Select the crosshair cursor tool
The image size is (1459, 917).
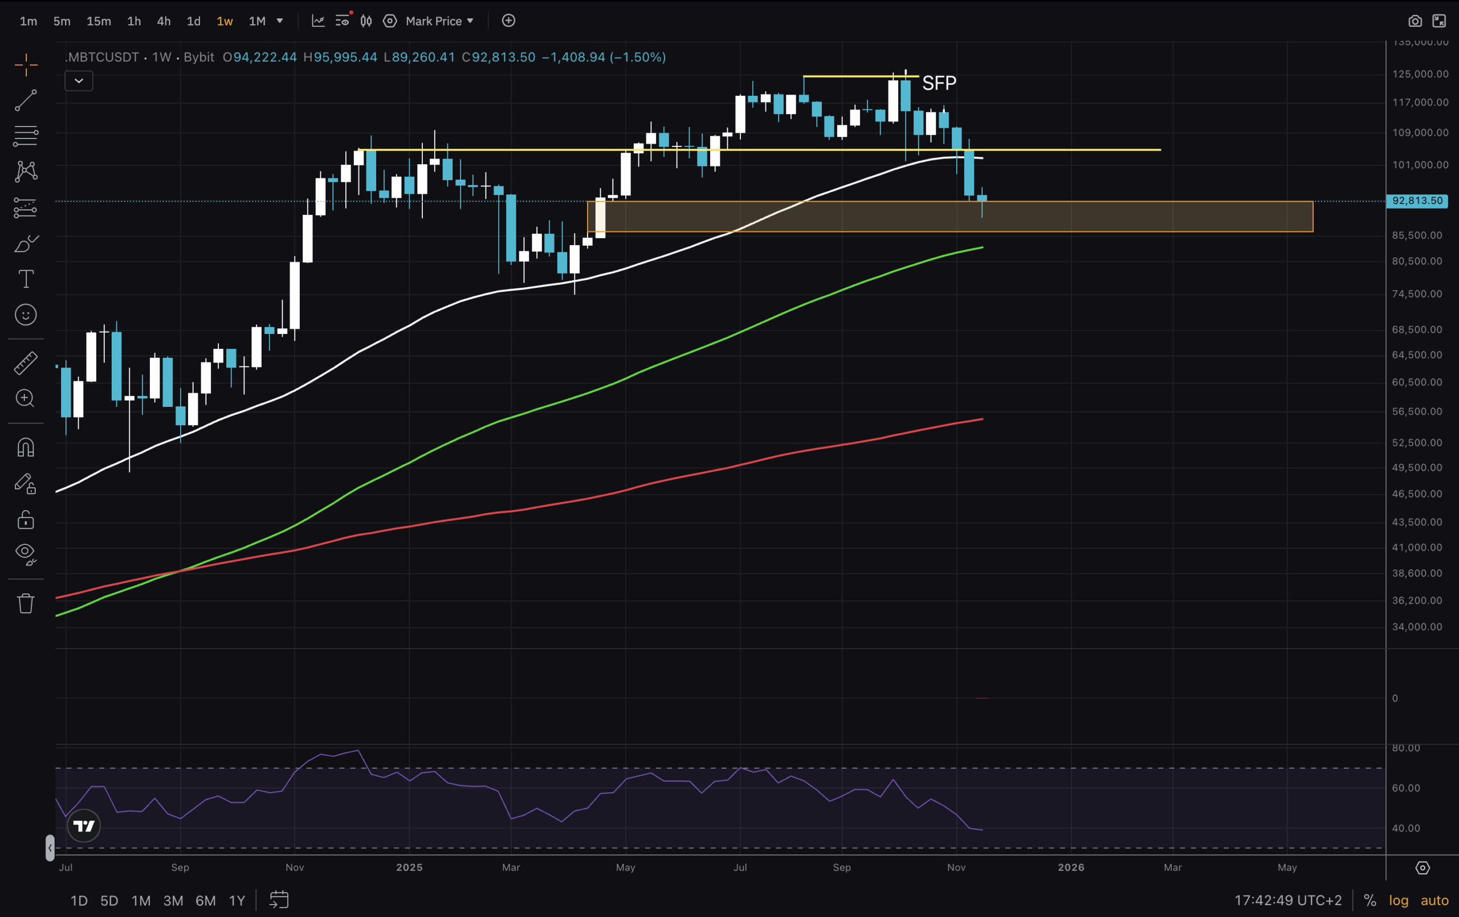tap(26, 64)
